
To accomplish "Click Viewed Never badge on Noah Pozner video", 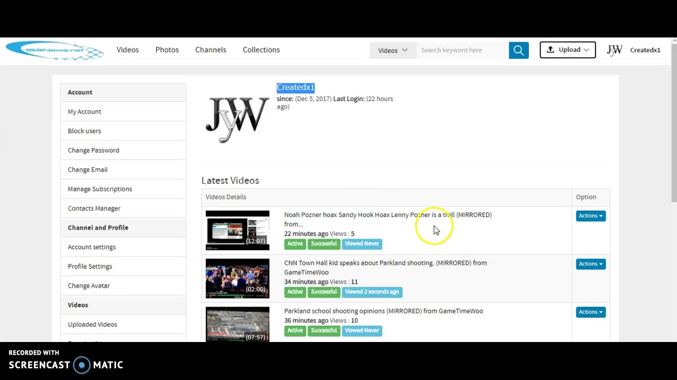I will (x=362, y=244).
